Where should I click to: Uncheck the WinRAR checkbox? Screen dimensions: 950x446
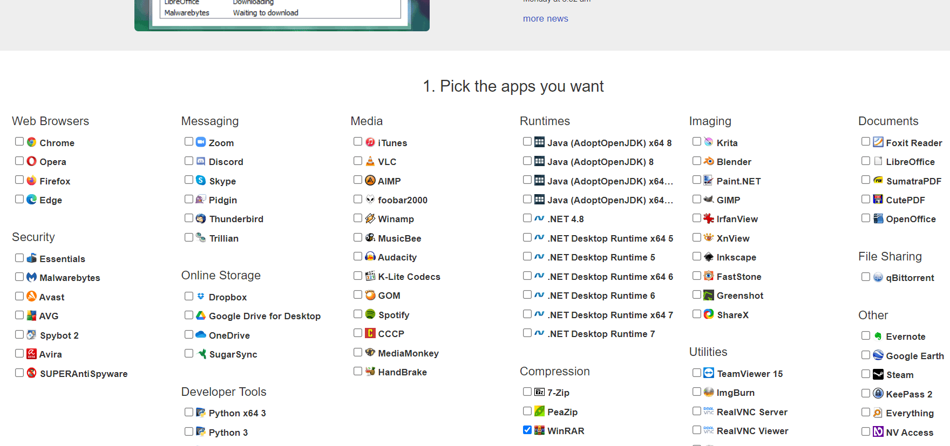coord(527,430)
